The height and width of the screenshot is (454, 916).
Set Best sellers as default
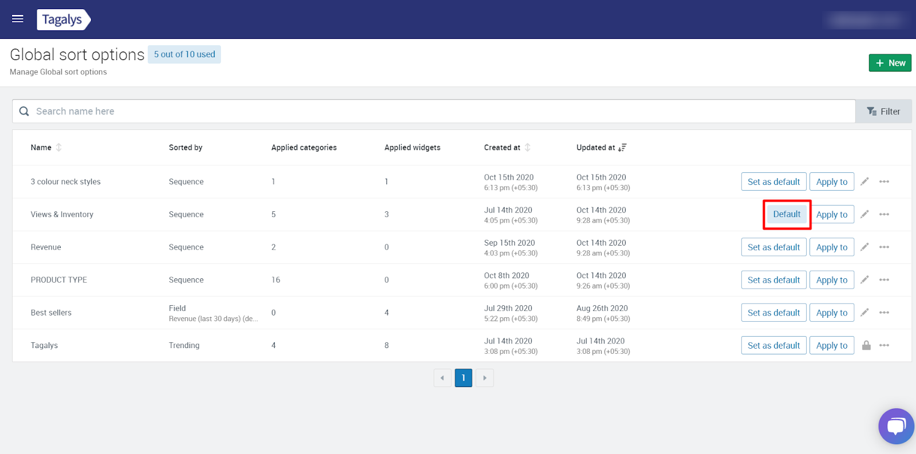pos(773,313)
